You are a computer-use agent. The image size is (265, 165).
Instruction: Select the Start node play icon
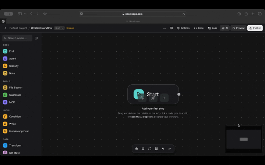(x=139, y=94)
